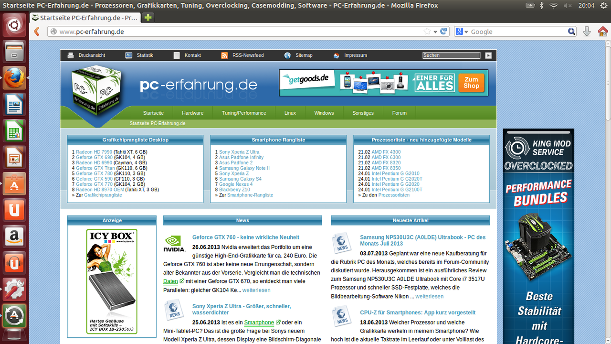Viewport: 611px width, 344px height.
Task: Click the ICY BOX advertisement image
Action: click(x=112, y=281)
